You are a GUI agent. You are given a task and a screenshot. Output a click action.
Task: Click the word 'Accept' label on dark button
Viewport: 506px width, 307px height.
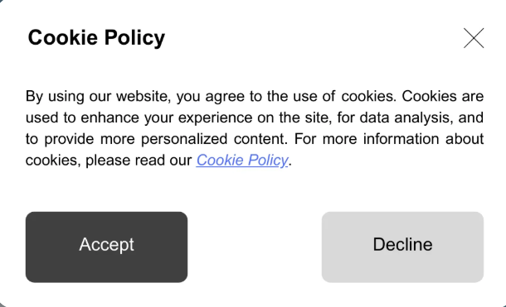pyautogui.click(x=106, y=245)
